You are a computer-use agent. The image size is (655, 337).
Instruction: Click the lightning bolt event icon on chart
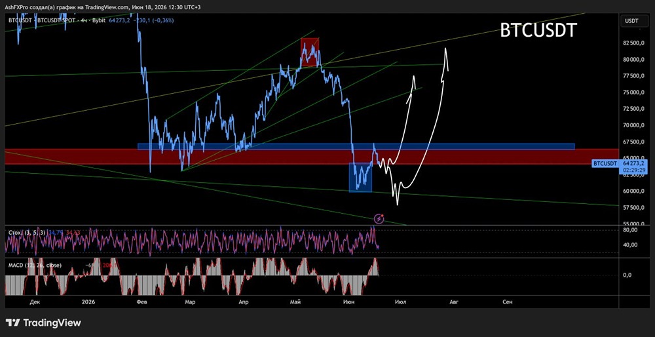coord(379,218)
